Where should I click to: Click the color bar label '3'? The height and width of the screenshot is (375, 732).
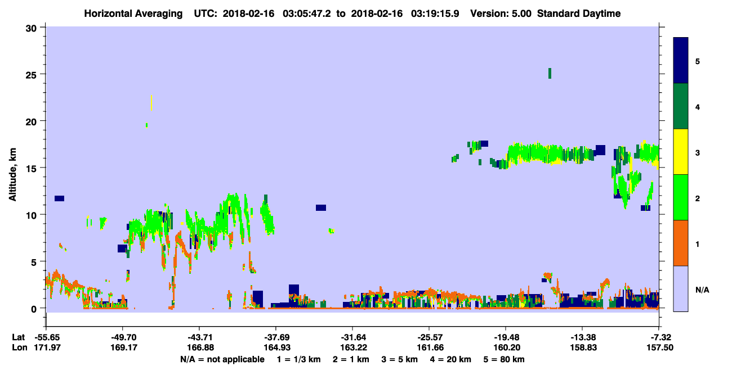click(x=698, y=152)
